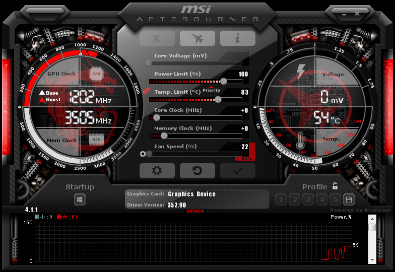Viewport: 395px width, 272px height.
Task: Click the 54 °C temperature readout
Action: 326,118
